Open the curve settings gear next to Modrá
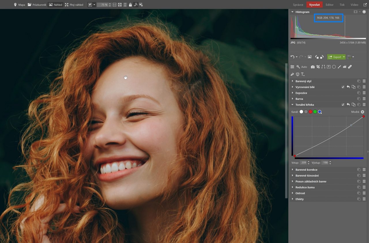Viewport: 369px width, 243px height. 363,112
